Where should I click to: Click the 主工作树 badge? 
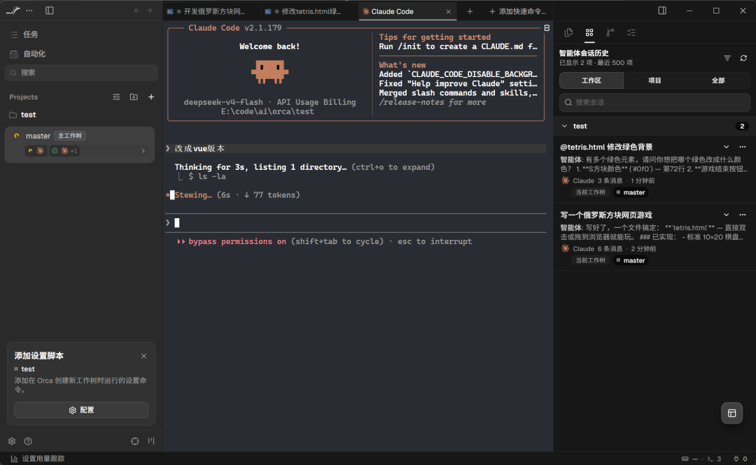point(69,136)
